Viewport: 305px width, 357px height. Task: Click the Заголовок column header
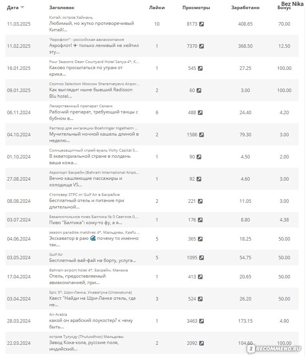tap(62, 8)
